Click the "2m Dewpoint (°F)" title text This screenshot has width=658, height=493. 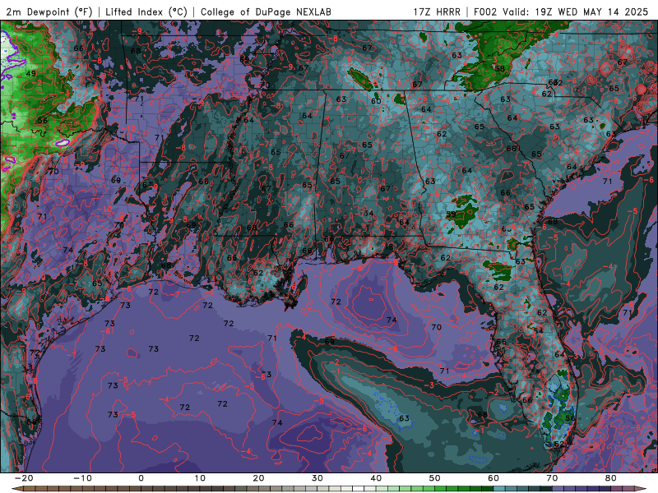[x=49, y=12]
